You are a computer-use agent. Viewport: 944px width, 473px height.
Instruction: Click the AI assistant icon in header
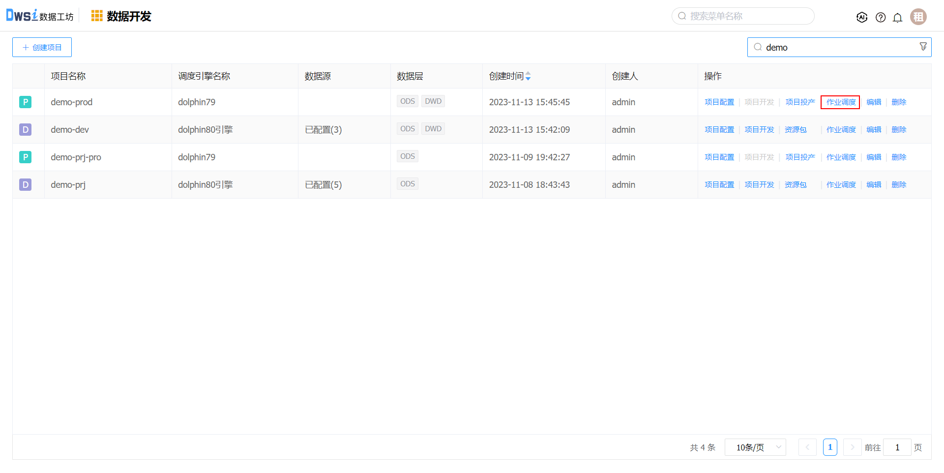(861, 17)
